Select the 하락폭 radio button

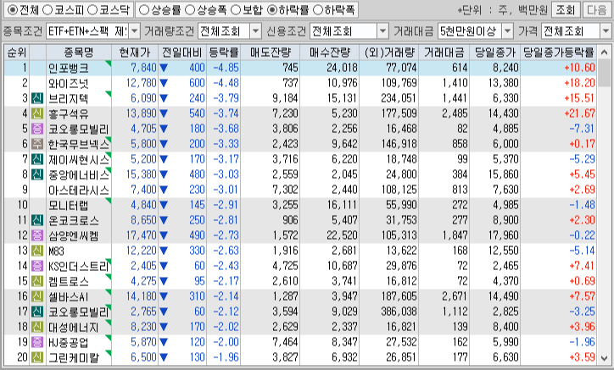tap(318, 10)
